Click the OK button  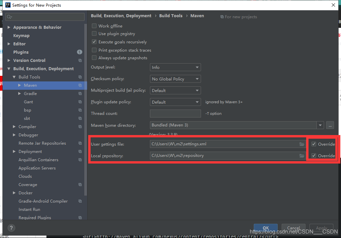(266, 228)
